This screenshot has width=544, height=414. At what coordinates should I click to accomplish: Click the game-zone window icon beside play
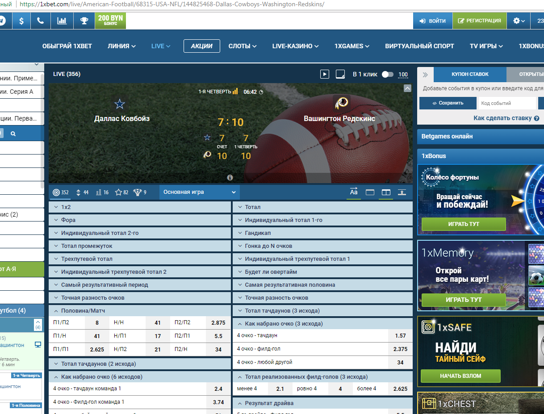[x=340, y=74]
